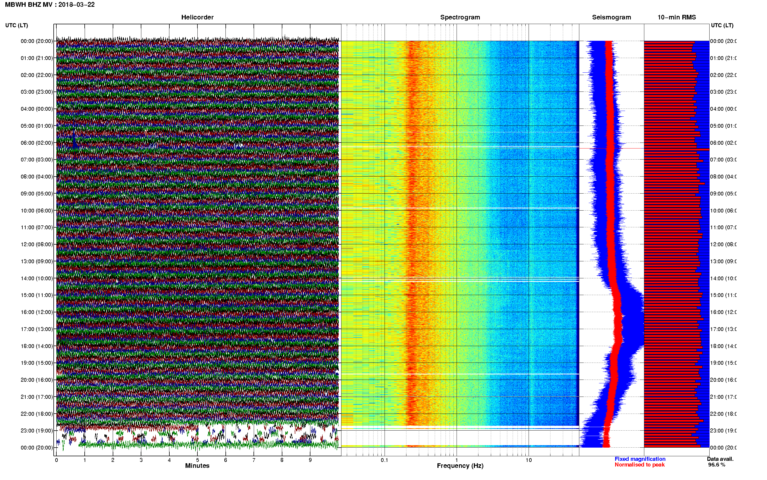Screen dimensions: 767x480
Task: Click left time label '10:00 (06:00)'
Action: [x=37, y=211]
